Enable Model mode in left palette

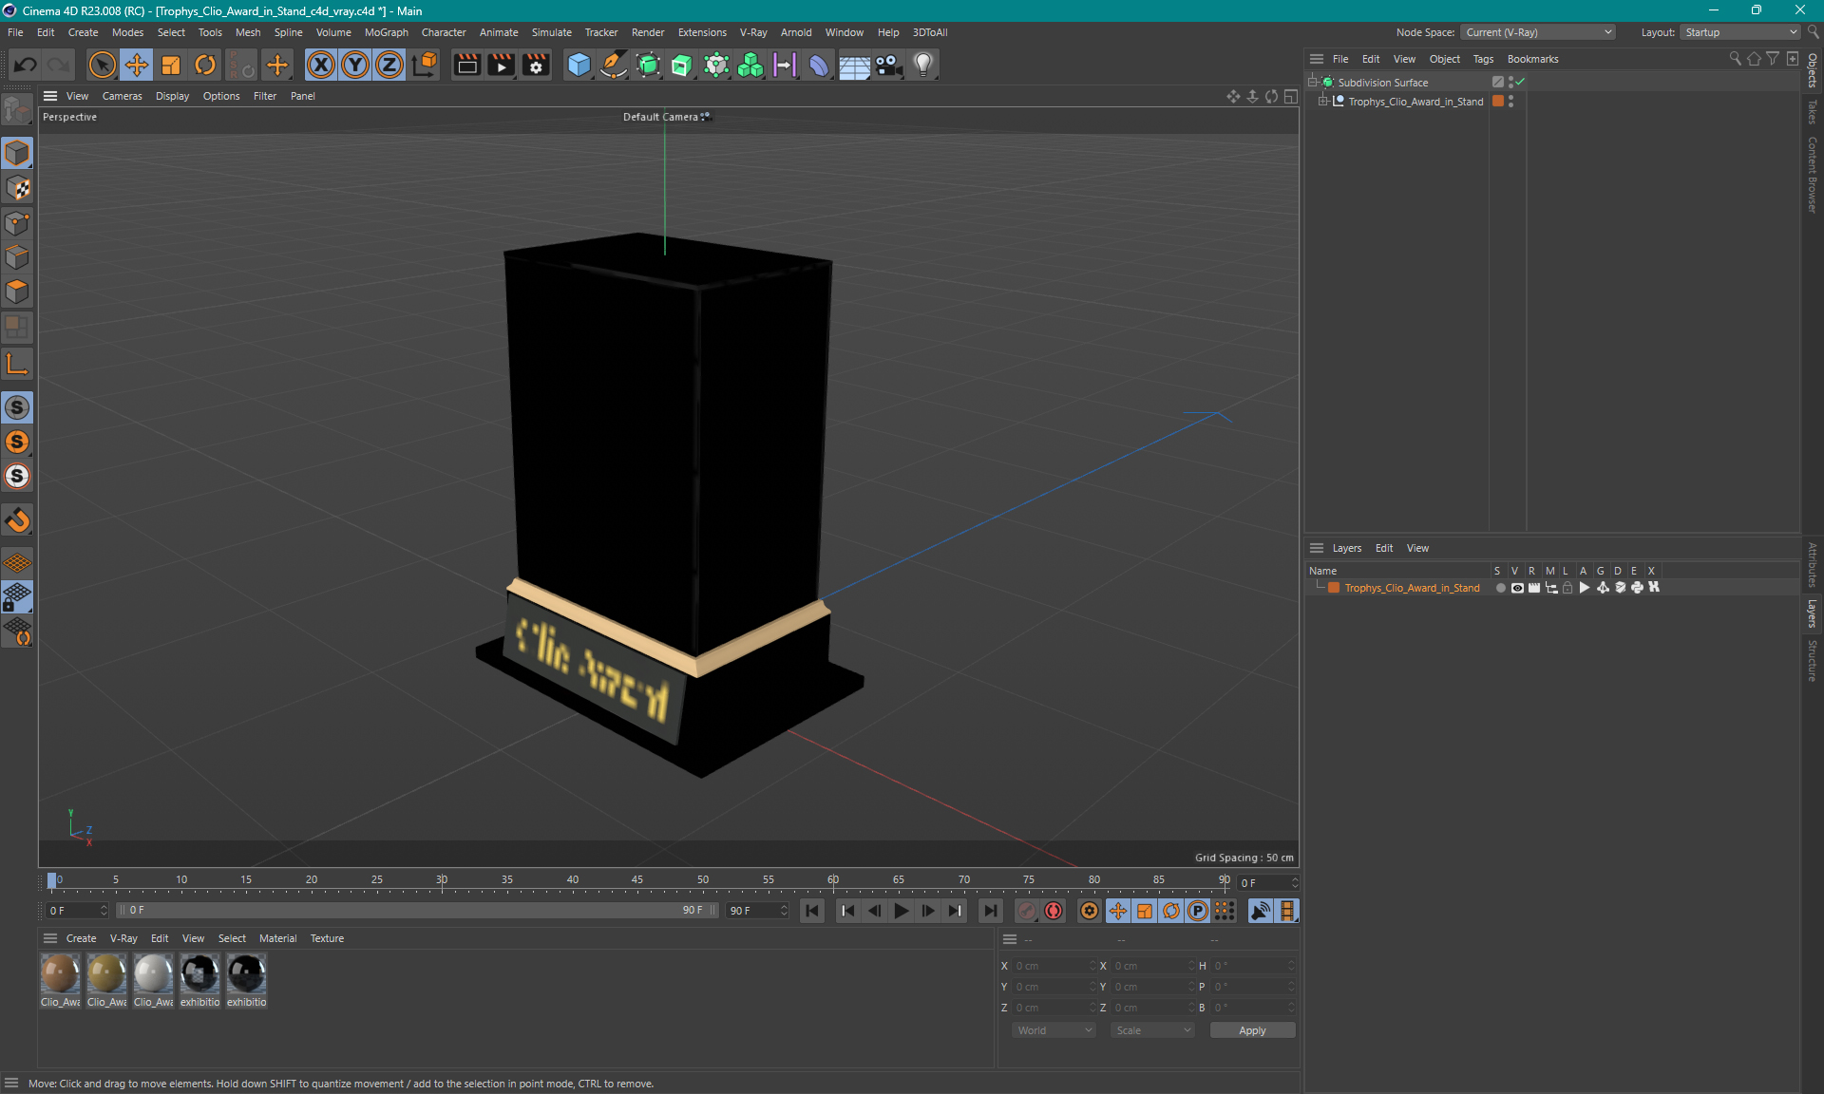pyautogui.click(x=17, y=153)
